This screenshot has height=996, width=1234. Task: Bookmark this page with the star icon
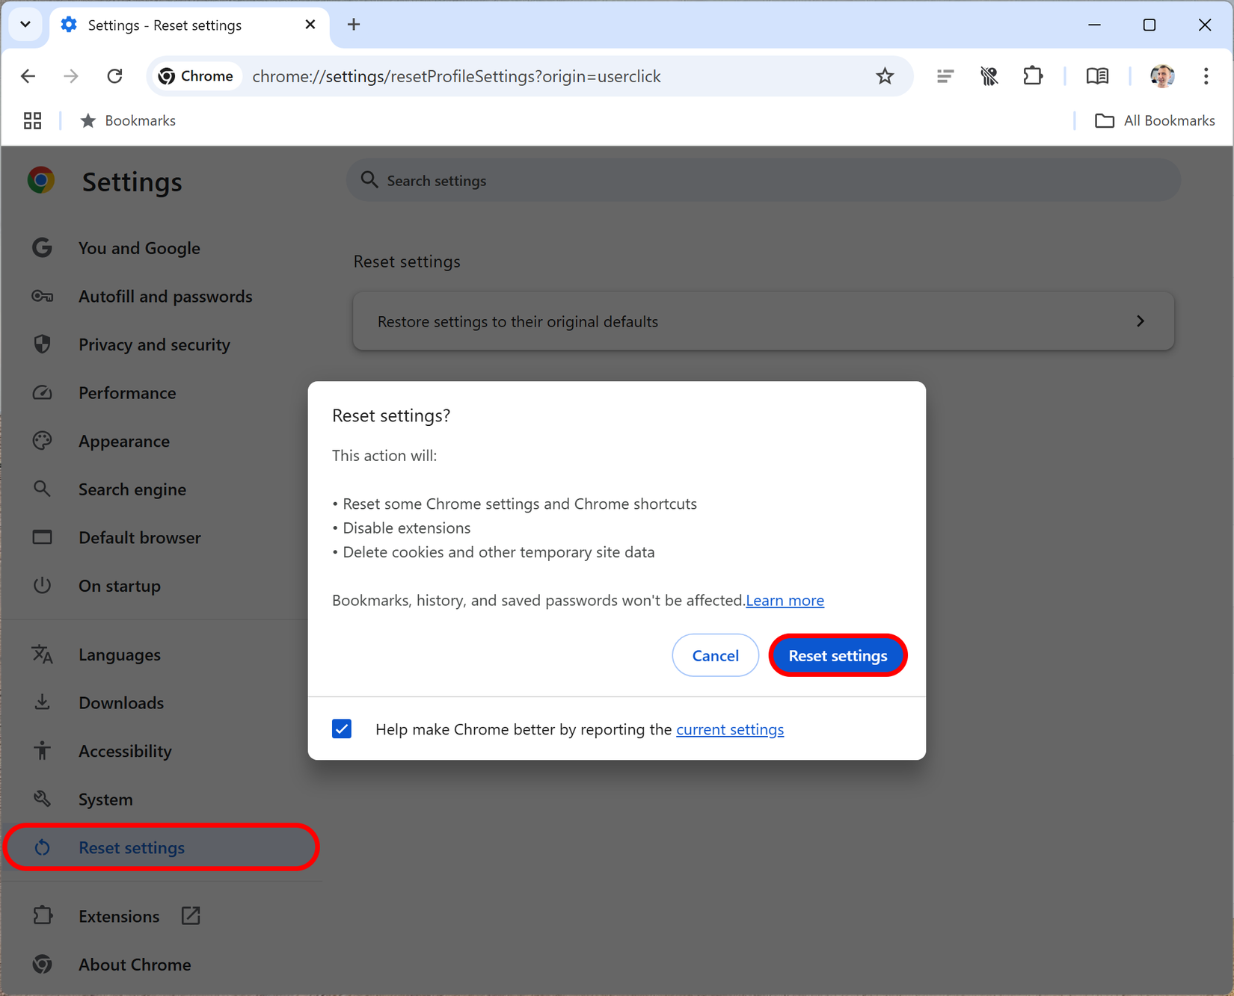pos(885,75)
